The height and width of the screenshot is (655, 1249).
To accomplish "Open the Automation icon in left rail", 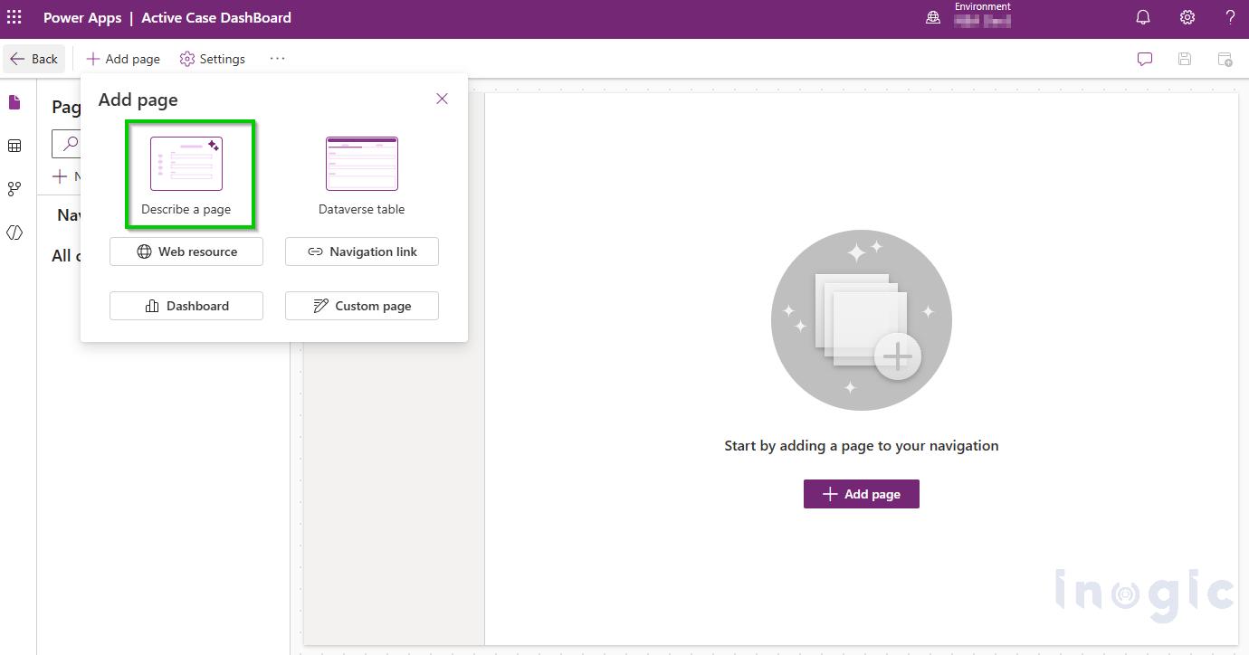I will (x=14, y=189).
